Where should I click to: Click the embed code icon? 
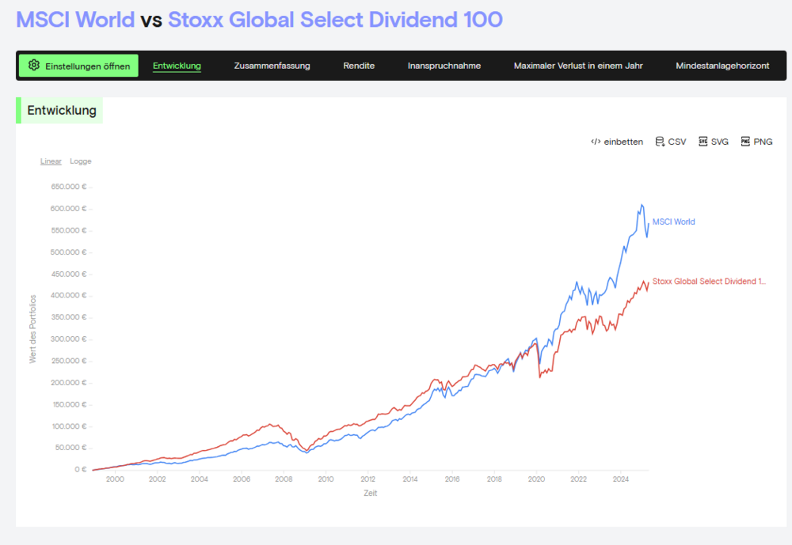[596, 142]
